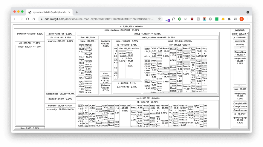Go back using the browser back arrow
Screen dimensions: 263x147
(15, 19)
